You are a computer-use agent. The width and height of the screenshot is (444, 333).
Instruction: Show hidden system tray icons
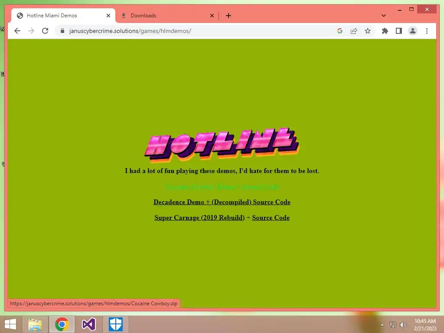point(382,324)
